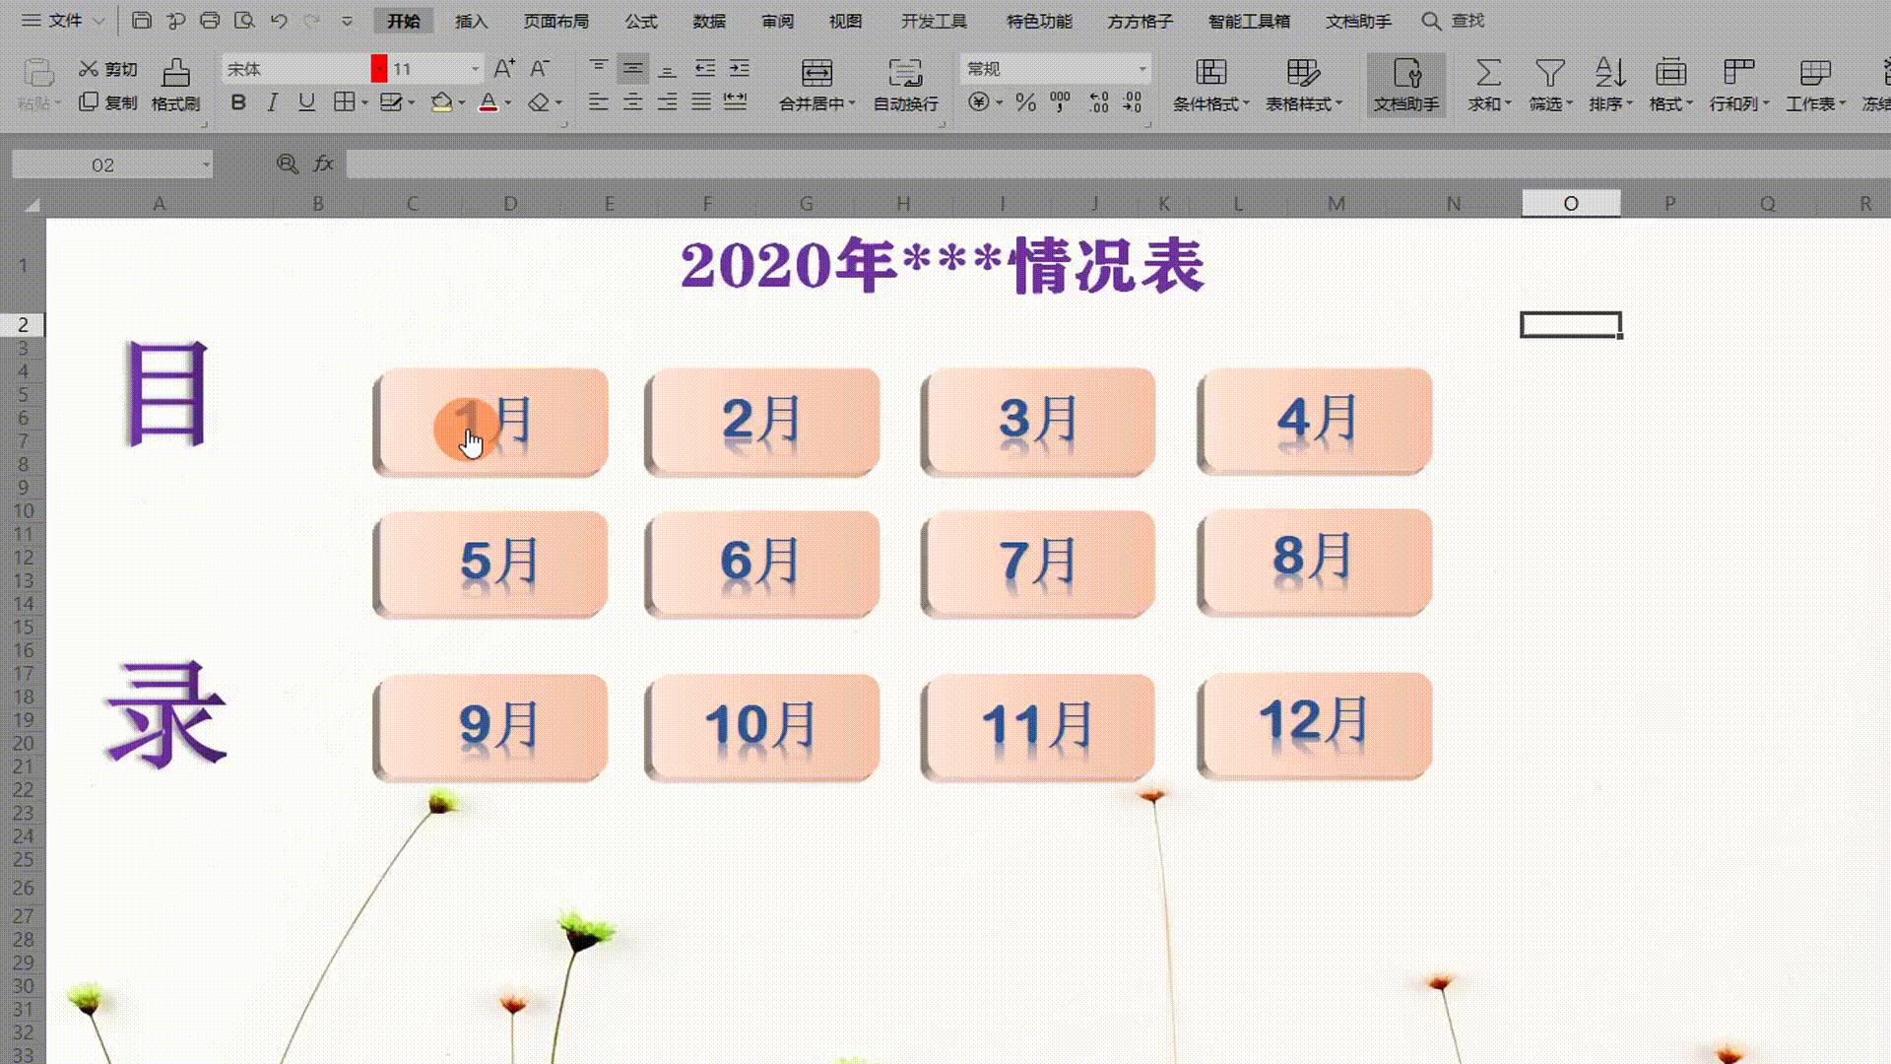Click the Print Preview icon

click(244, 21)
